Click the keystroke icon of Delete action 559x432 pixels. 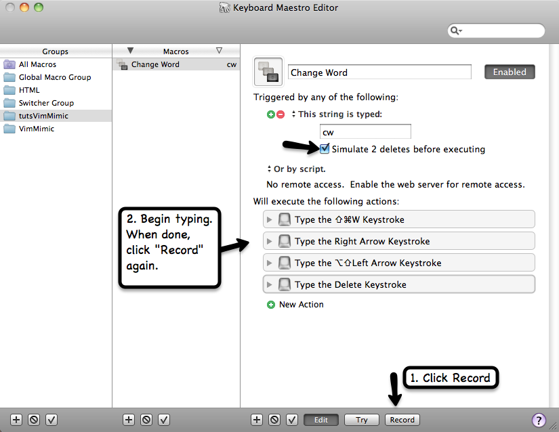click(x=284, y=284)
